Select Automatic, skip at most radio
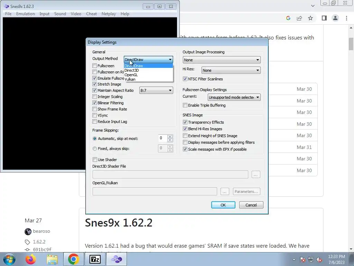 tap(95, 139)
